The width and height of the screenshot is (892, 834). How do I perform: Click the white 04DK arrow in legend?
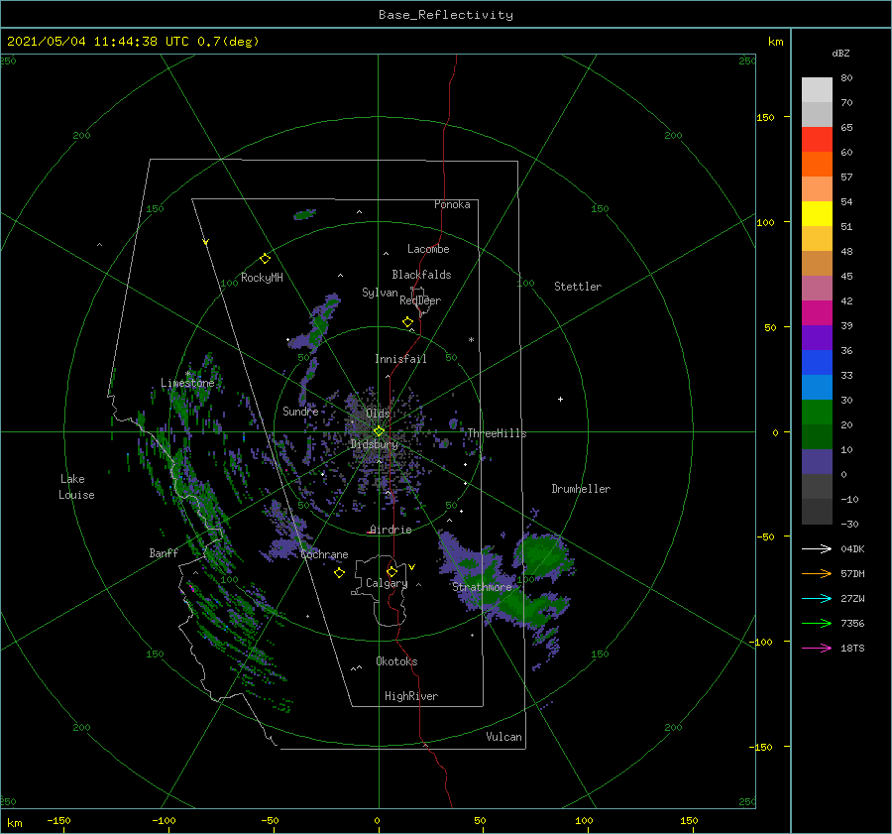[x=817, y=548]
